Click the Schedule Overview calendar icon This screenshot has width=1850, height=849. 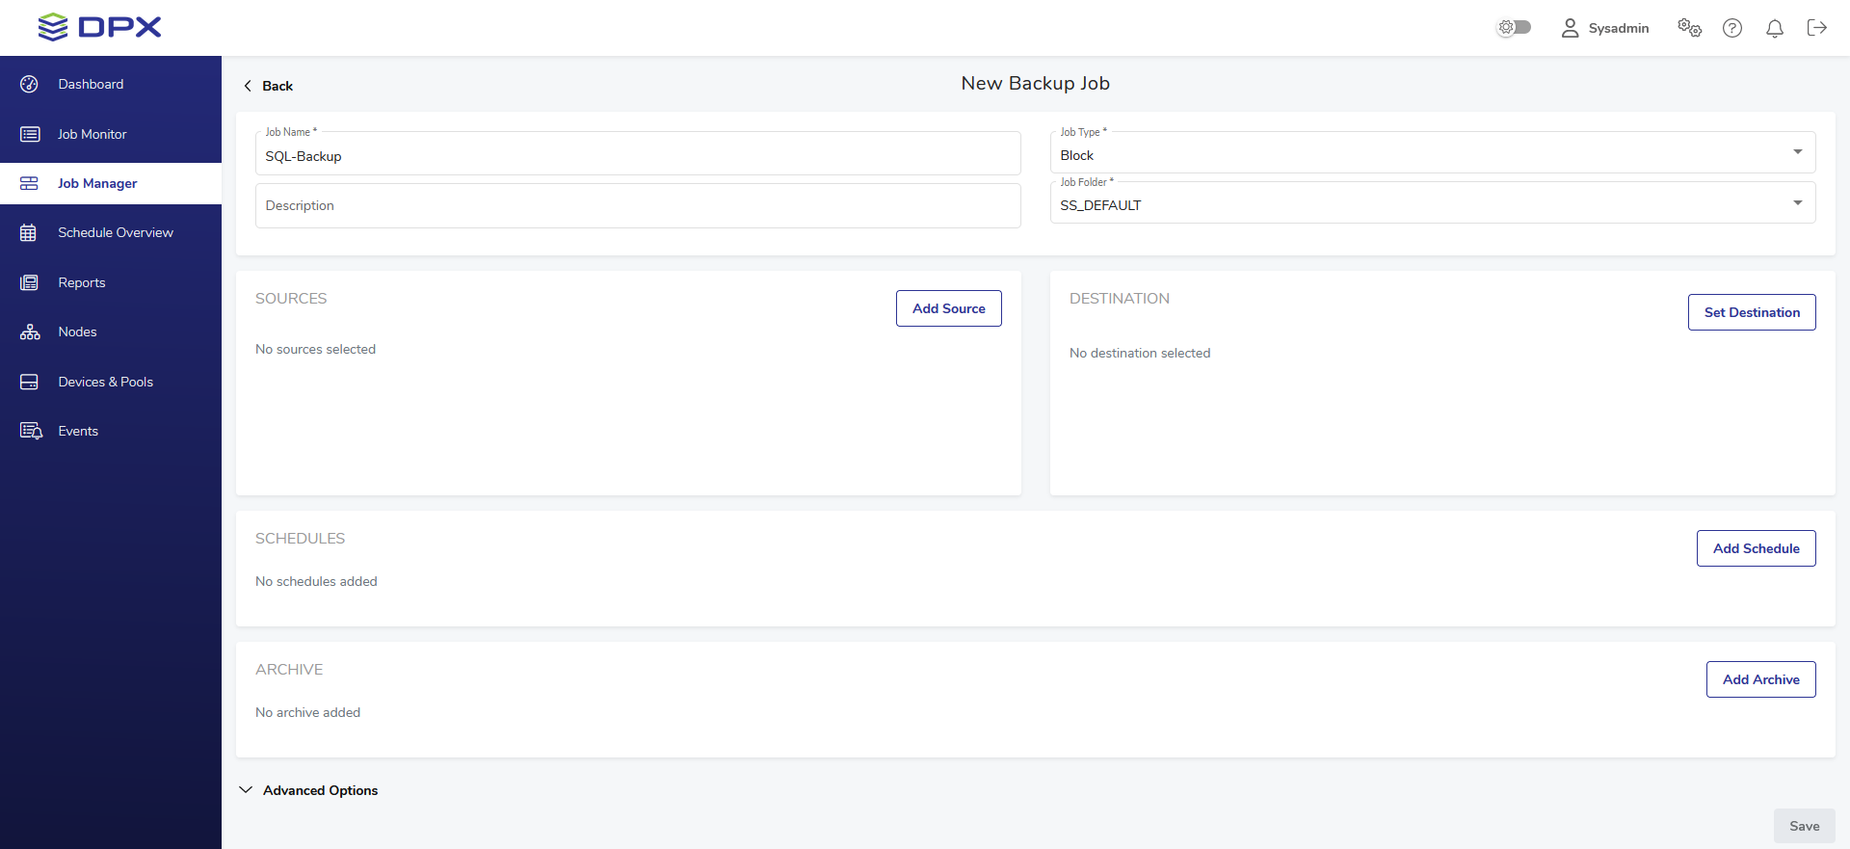click(x=29, y=233)
